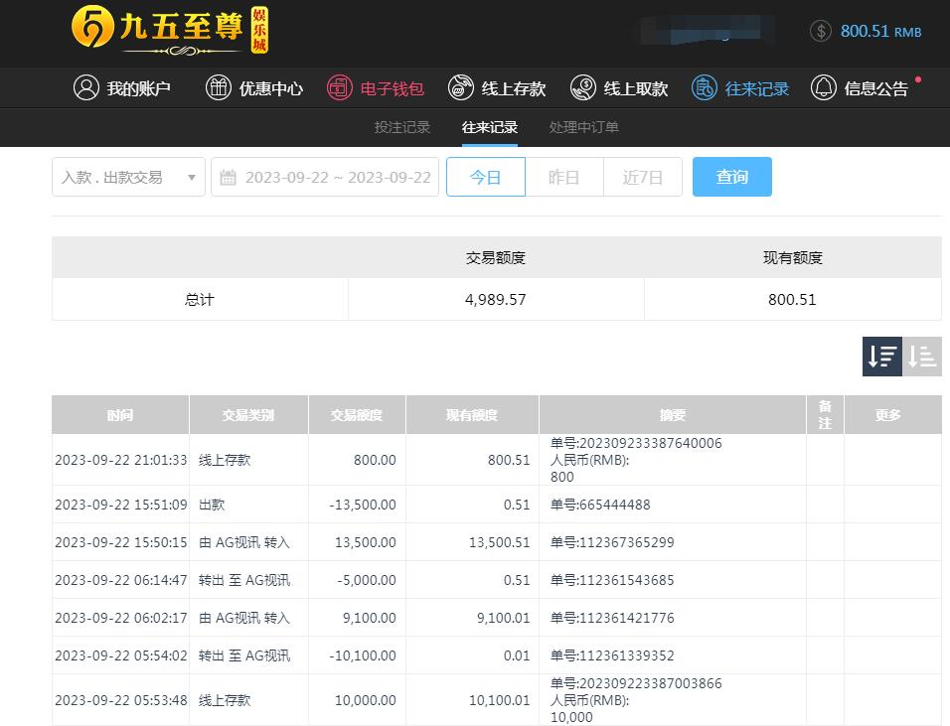
Task: Switch to 处理中订单 tab
Action: point(584,127)
